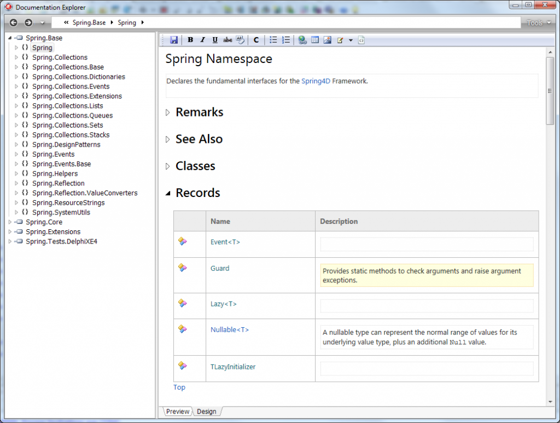Apply the code style with the C icon
This screenshot has height=423, width=560.
tap(255, 39)
